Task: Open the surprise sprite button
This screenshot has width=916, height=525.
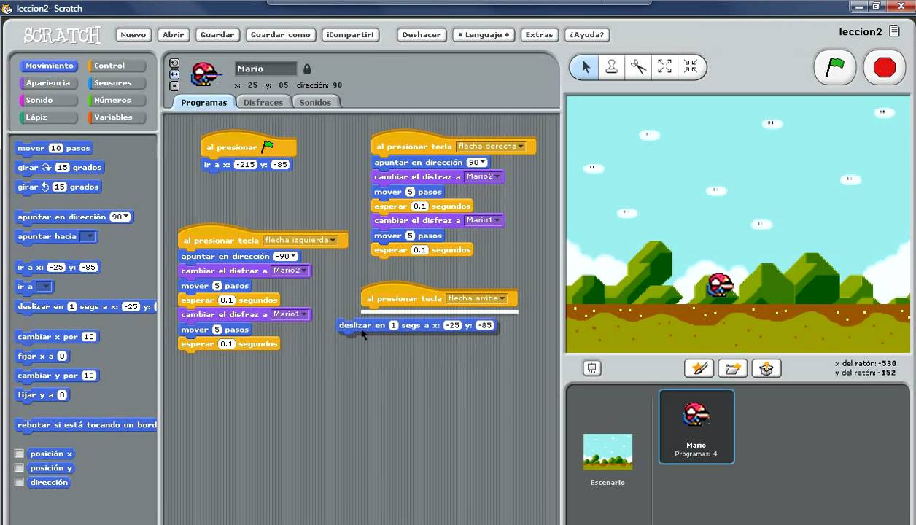Action: [766, 368]
